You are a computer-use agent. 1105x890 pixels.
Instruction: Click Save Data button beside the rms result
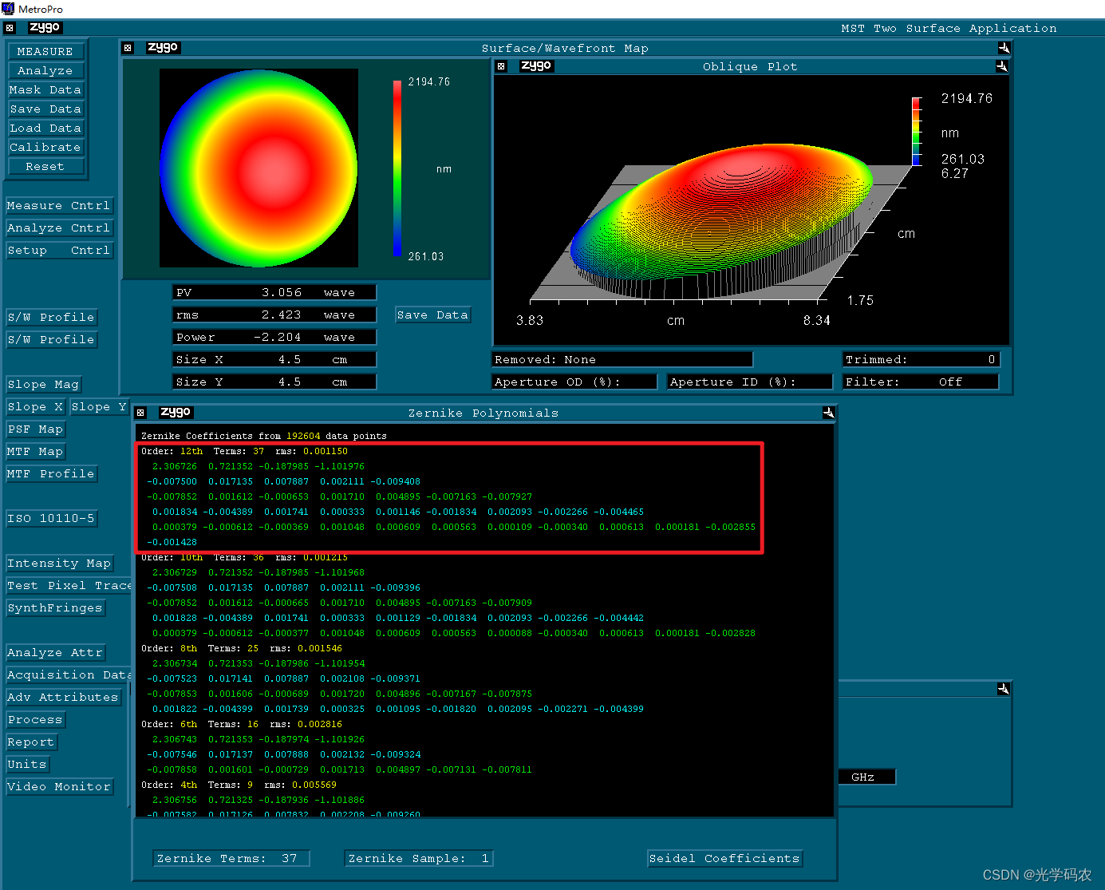(432, 315)
